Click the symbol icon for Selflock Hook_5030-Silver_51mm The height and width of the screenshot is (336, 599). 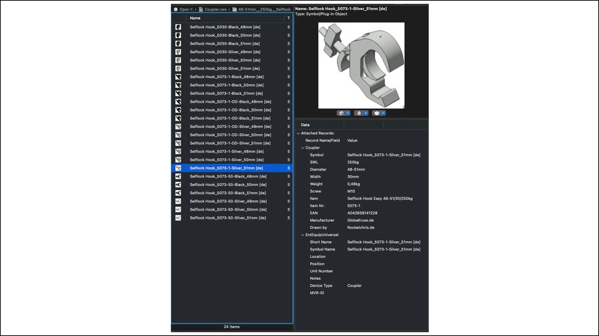click(x=178, y=69)
